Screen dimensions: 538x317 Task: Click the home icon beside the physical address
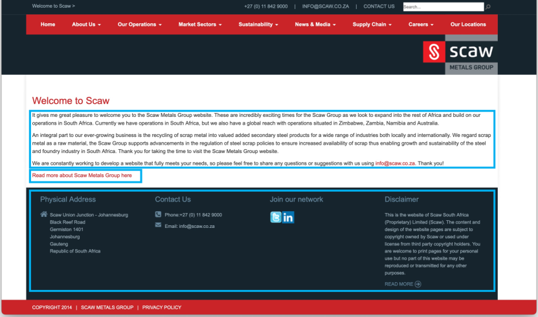coord(43,214)
